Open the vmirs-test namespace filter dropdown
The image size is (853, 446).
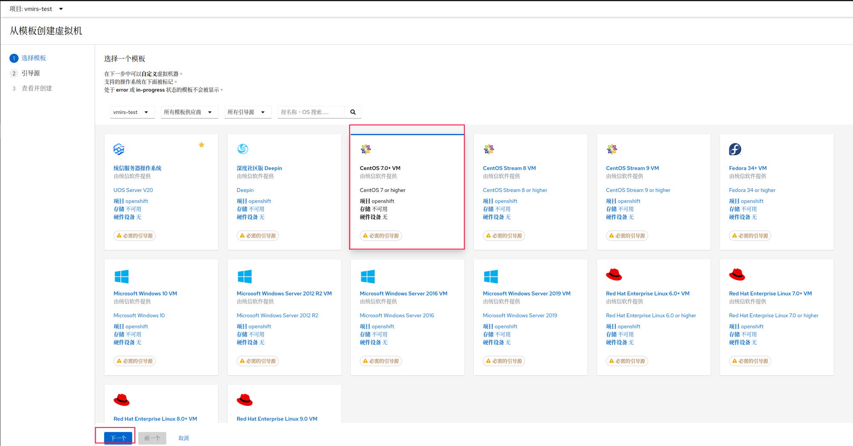(132, 112)
